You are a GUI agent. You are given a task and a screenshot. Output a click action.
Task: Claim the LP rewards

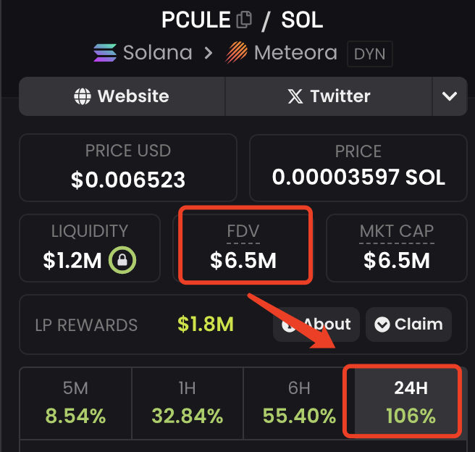click(x=408, y=325)
